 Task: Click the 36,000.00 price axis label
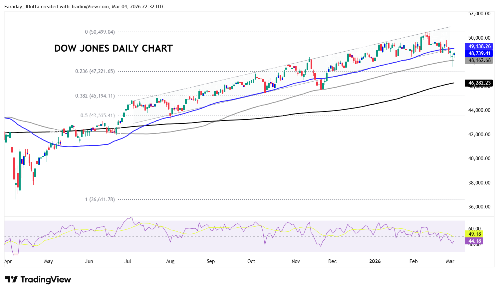click(x=479, y=207)
